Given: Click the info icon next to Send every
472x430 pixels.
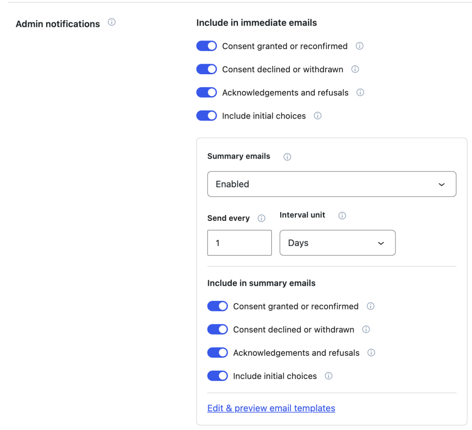Looking at the screenshot, I should click(261, 218).
